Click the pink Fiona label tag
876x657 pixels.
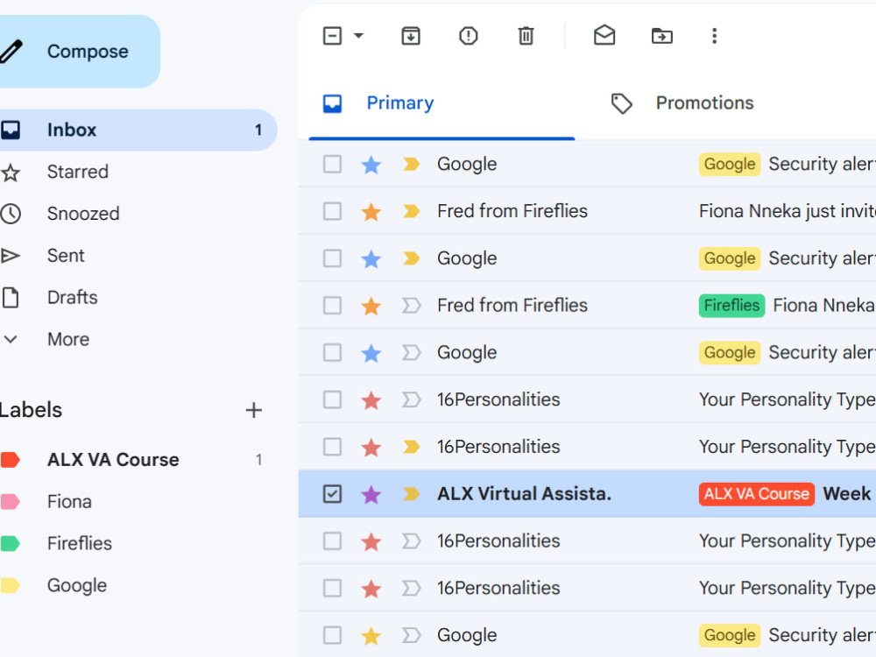[x=10, y=502]
